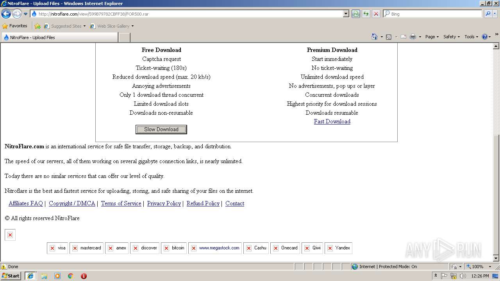Click the broken Onecard image
Viewport: 500px width, 281px height.
pos(285,248)
